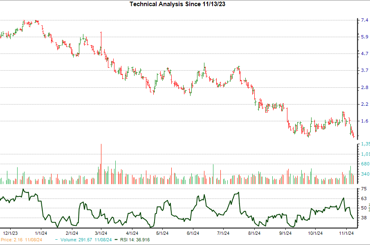
Task: Click the 12/1/23 date label on x-axis
Action: [10, 233]
